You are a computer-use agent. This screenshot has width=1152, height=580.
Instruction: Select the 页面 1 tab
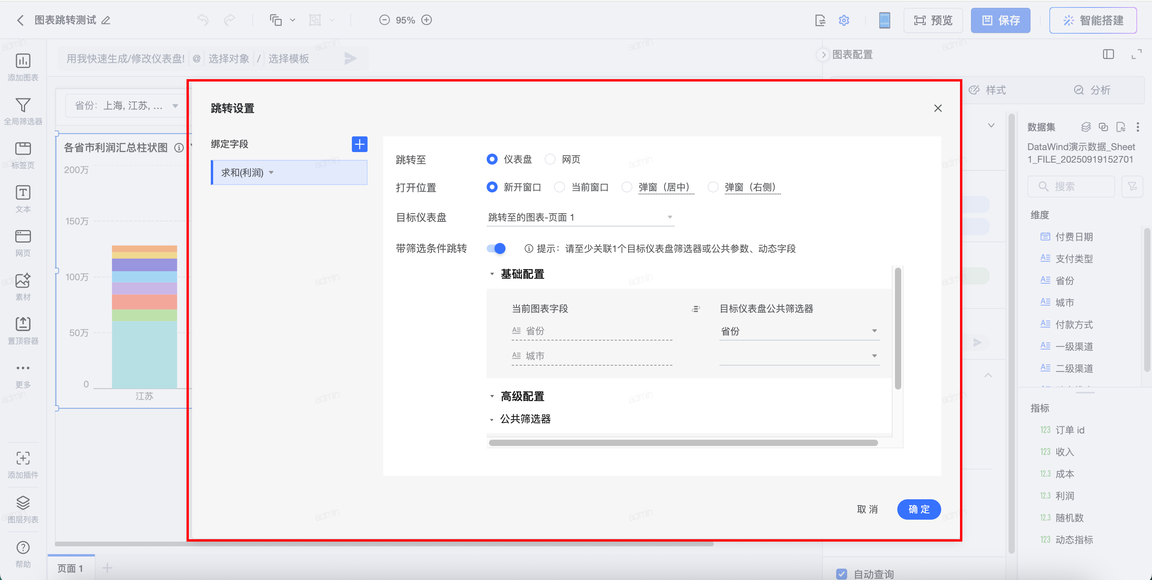coord(70,568)
